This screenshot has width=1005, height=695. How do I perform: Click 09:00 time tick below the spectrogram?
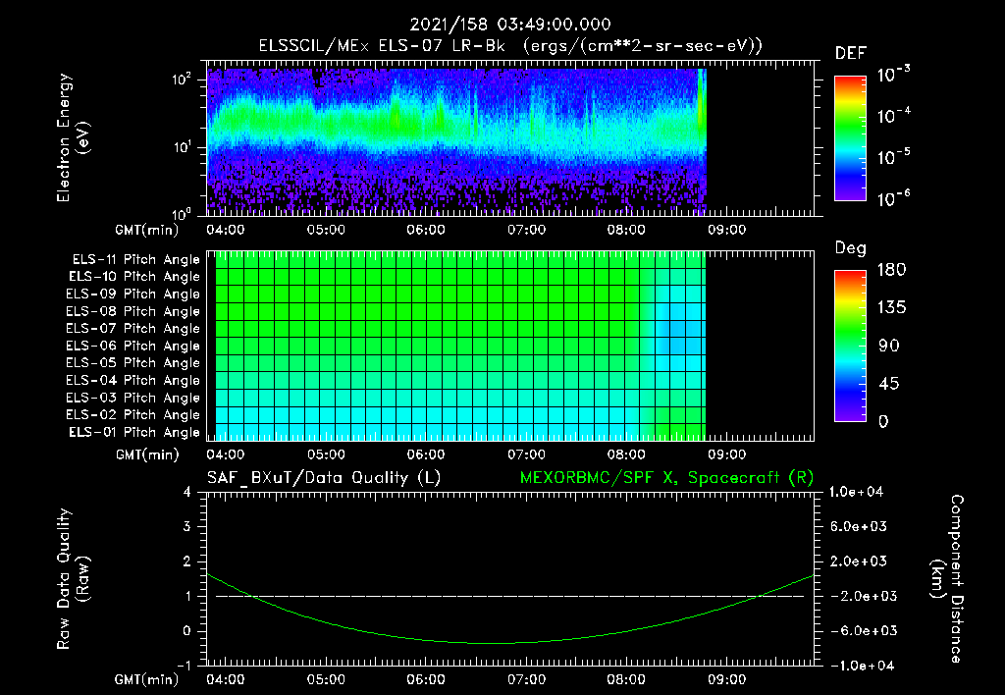coord(727,230)
